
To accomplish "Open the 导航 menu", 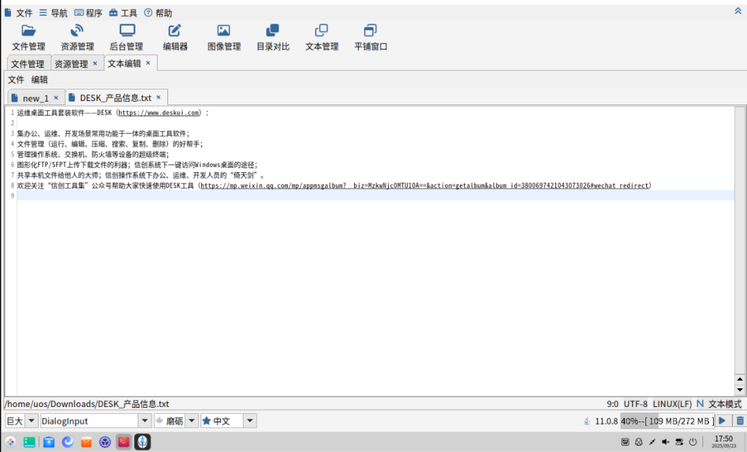I will click(x=53, y=13).
